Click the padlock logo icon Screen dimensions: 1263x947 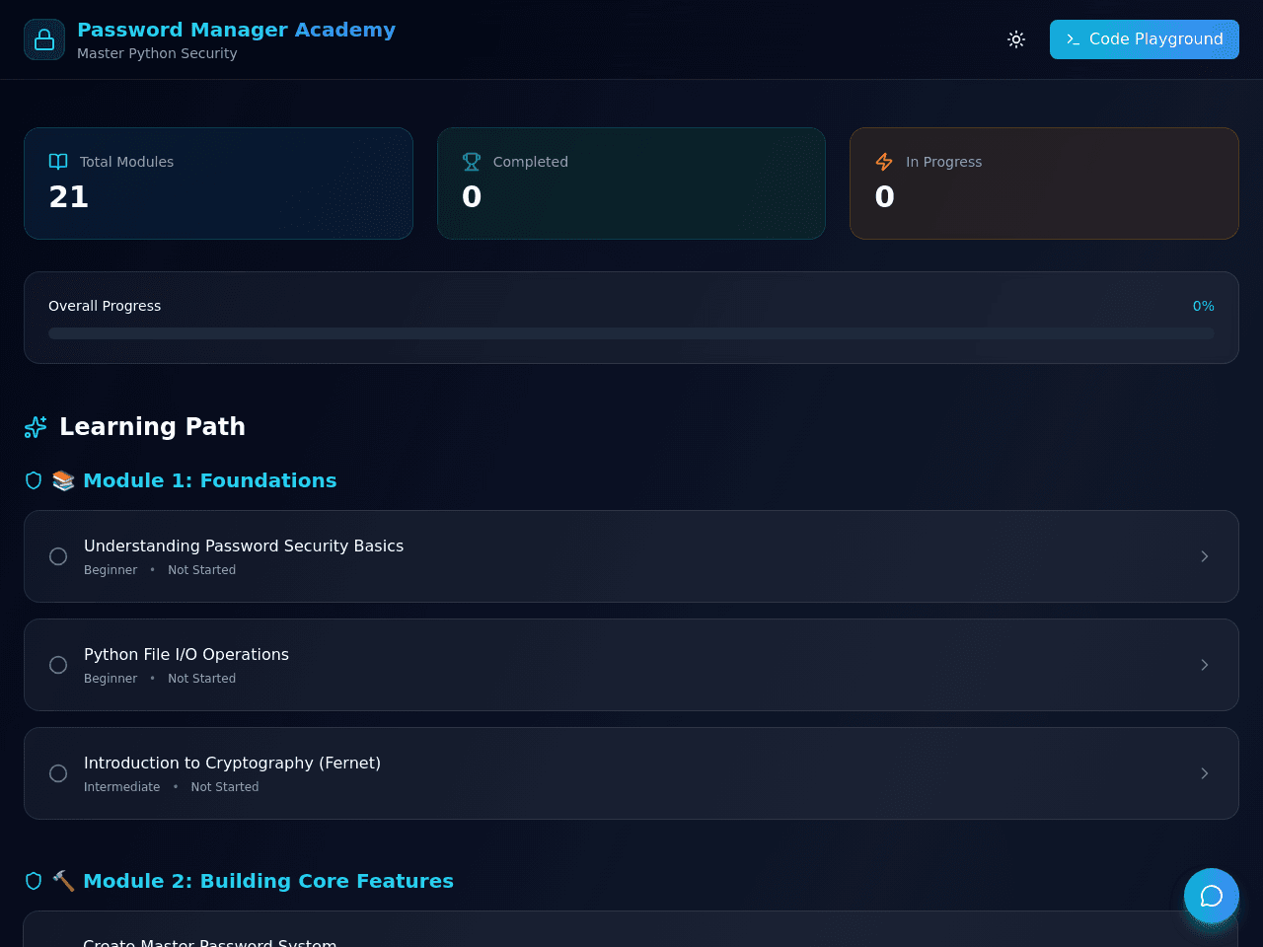tap(44, 39)
